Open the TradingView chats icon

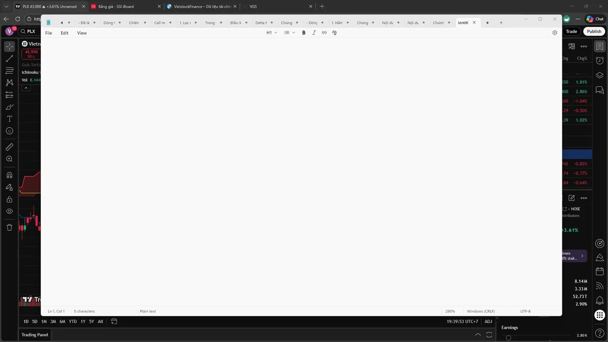(600, 90)
